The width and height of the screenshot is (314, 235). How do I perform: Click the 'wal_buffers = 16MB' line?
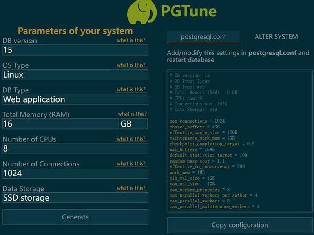[192, 150]
